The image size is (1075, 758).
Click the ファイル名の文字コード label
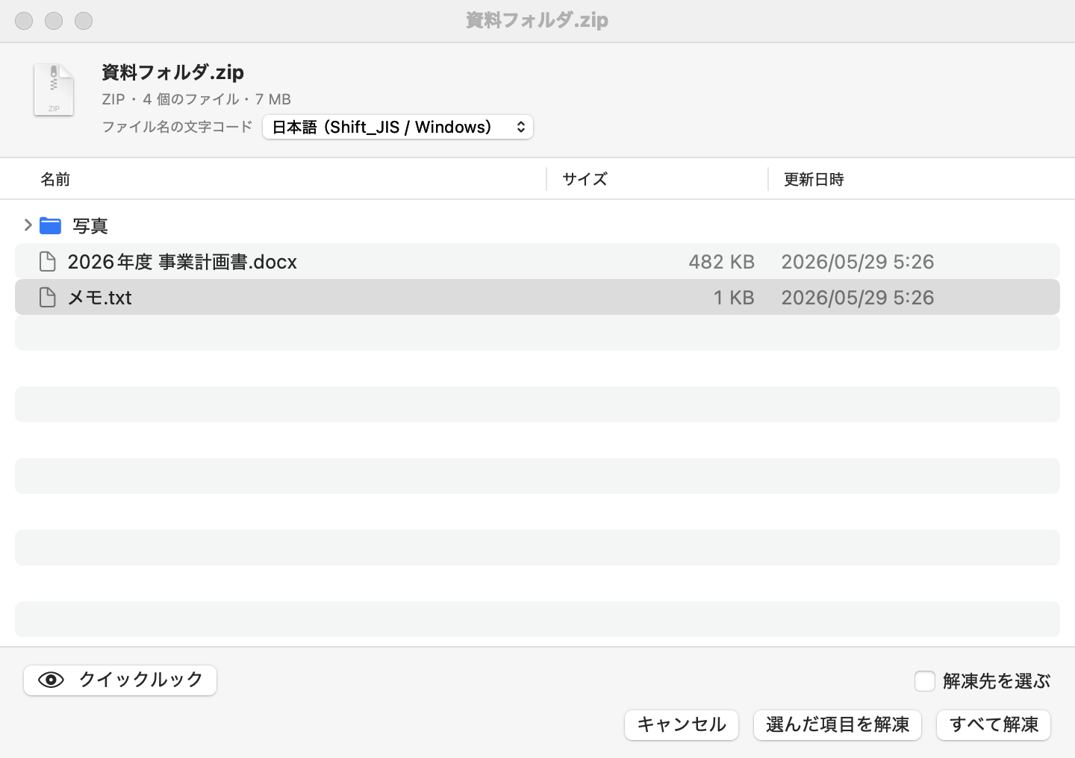pos(177,127)
